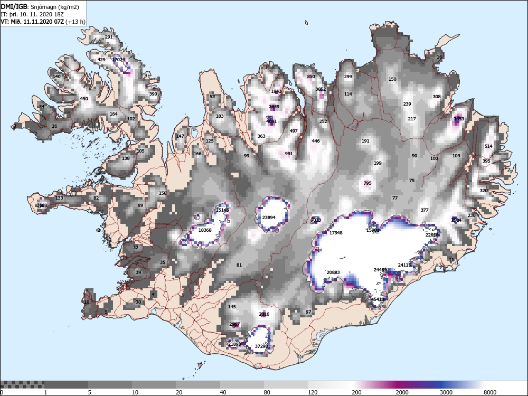528x396 pixels.
Task: Click the snow value 1943
Action: tap(276, 91)
